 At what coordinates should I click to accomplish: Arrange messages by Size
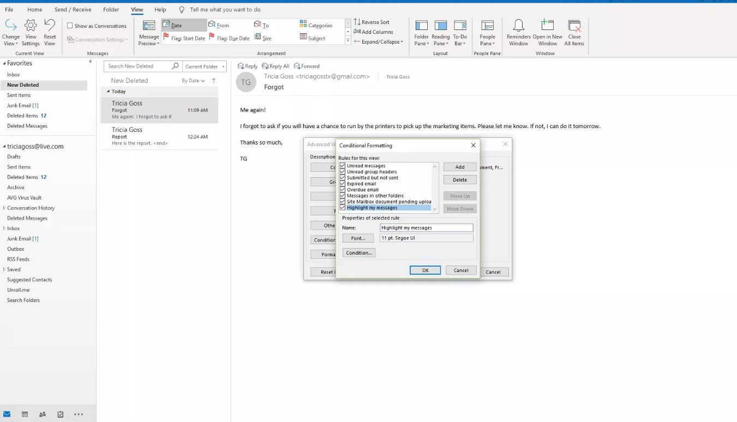click(x=263, y=38)
